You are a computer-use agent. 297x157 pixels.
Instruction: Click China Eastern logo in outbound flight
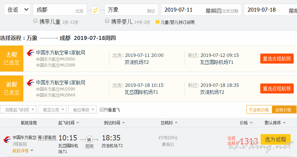click(30, 53)
